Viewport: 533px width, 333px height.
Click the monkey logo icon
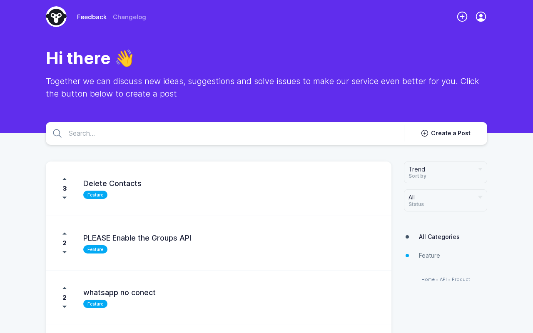[x=56, y=17]
